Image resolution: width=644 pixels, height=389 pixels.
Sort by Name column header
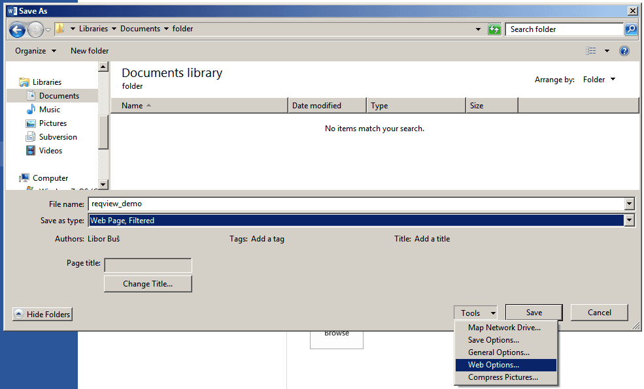pos(199,105)
